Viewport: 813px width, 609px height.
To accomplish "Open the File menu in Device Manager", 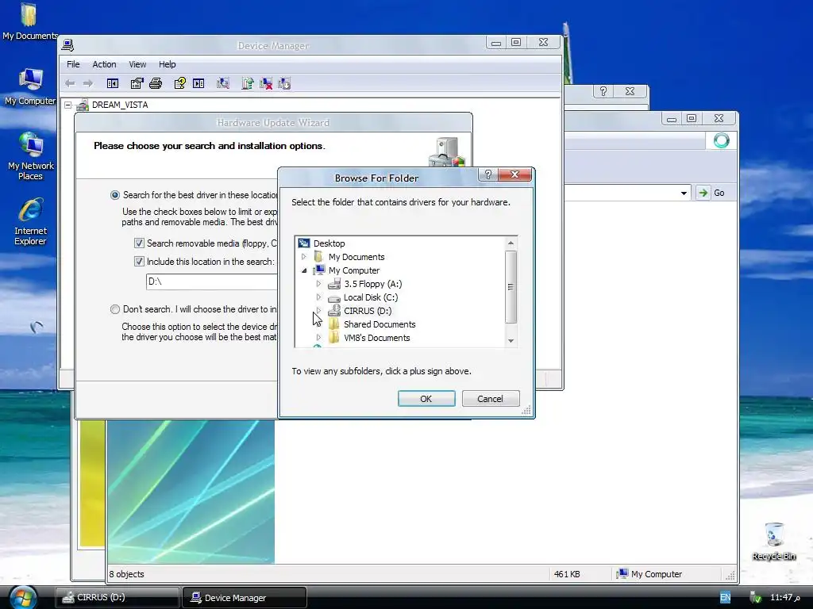I will click(x=73, y=64).
